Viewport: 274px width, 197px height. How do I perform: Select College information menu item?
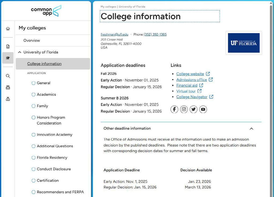tap(53, 64)
